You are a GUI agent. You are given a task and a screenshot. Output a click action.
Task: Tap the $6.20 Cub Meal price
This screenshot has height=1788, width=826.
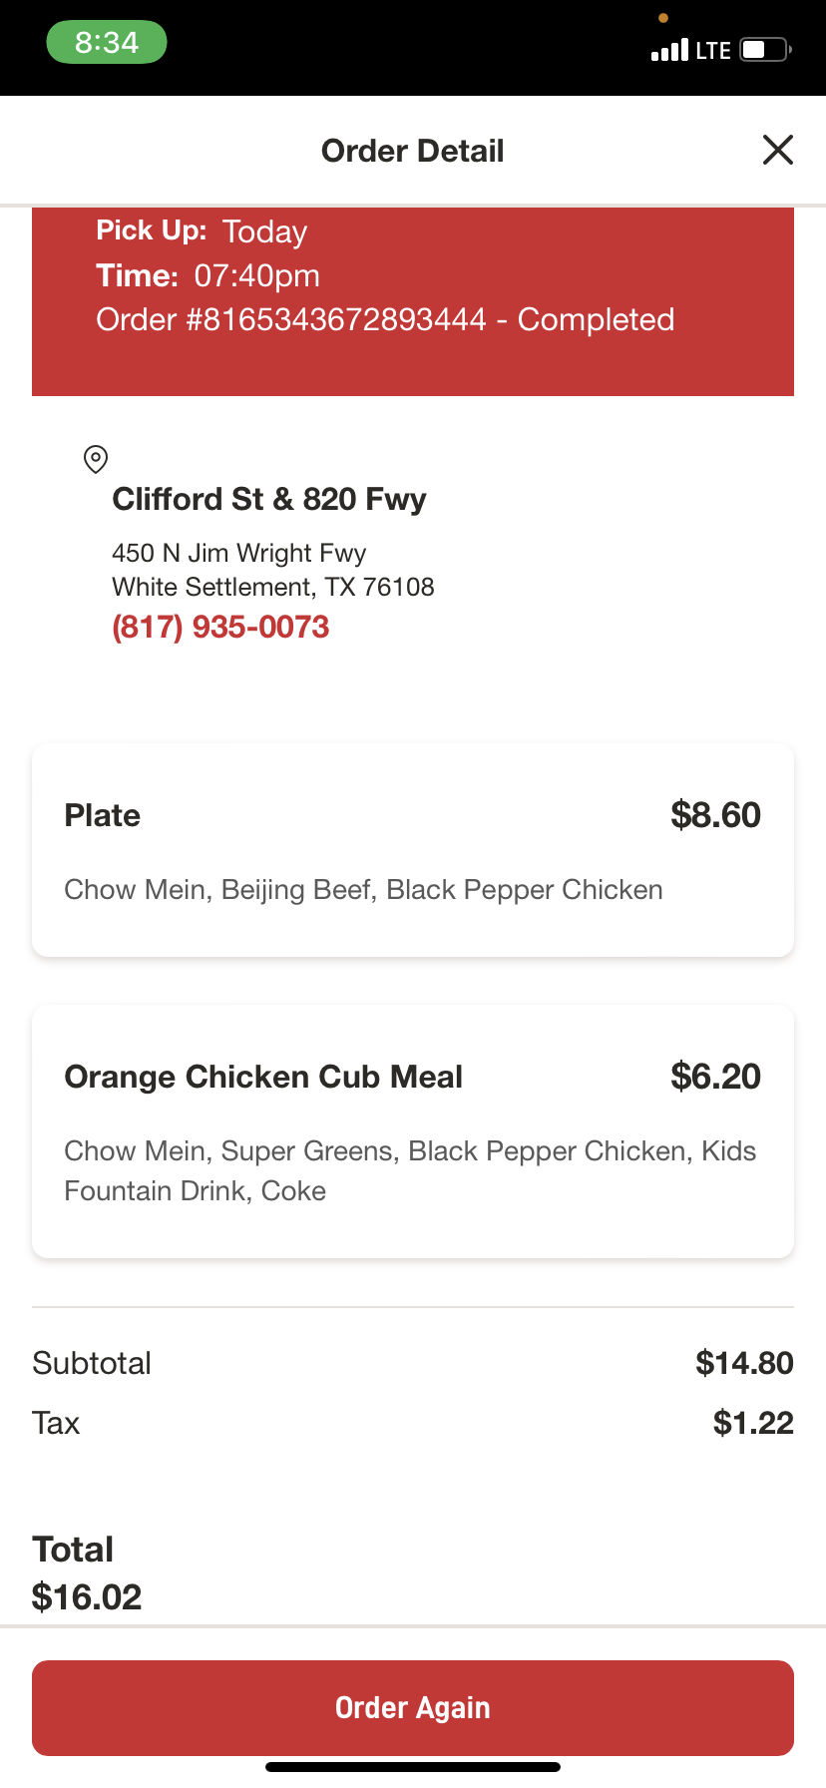pyautogui.click(x=715, y=1077)
